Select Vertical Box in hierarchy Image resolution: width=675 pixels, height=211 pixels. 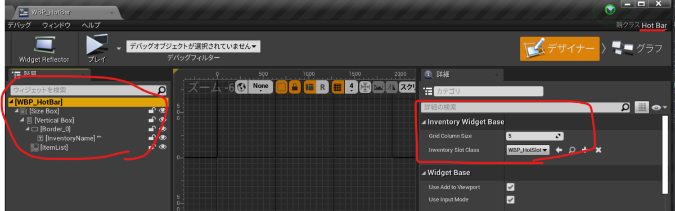(x=54, y=120)
